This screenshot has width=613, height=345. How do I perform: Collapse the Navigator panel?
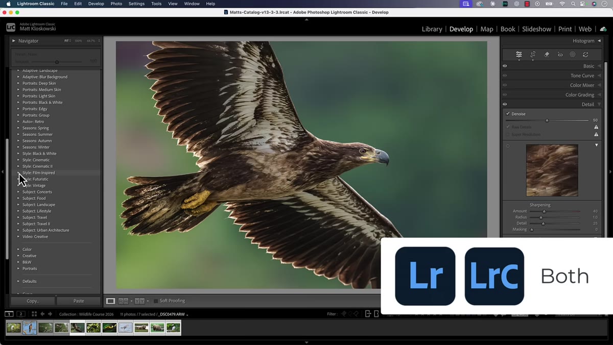pyautogui.click(x=14, y=41)
